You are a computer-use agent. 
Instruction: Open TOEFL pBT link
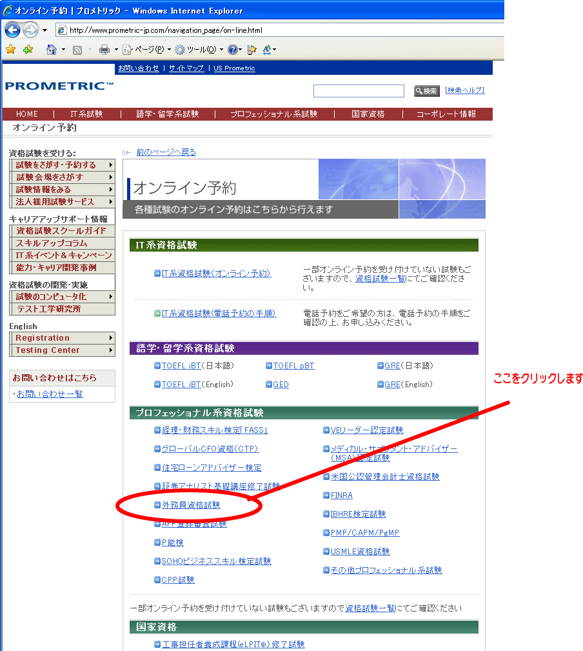click(294, 366)
